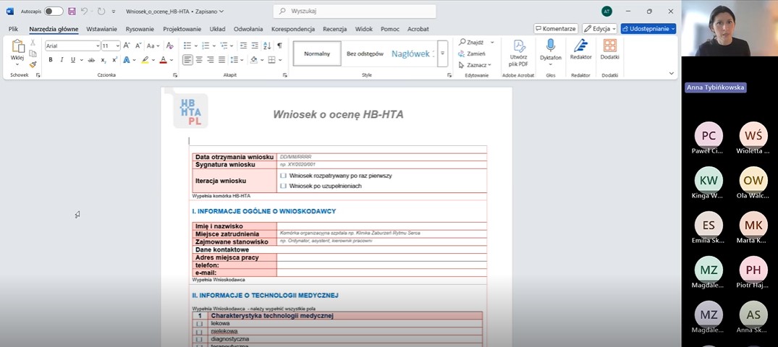
Task: Toggle Bold formatting
Action: [51, 60]
